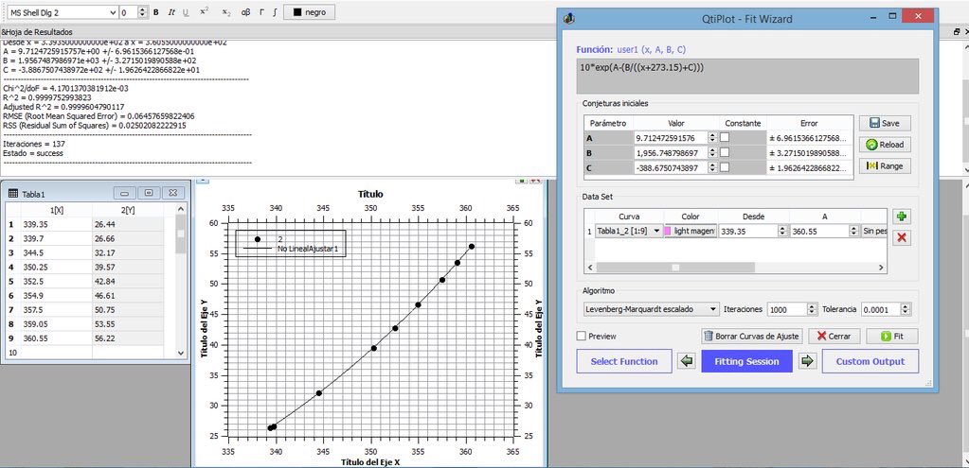The height and width of the screenshot is (468, 969).
Task: Click the Save parameters button
Action: [885, 123]
